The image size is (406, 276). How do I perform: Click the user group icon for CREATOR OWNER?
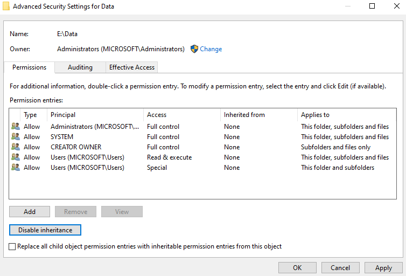16,147
